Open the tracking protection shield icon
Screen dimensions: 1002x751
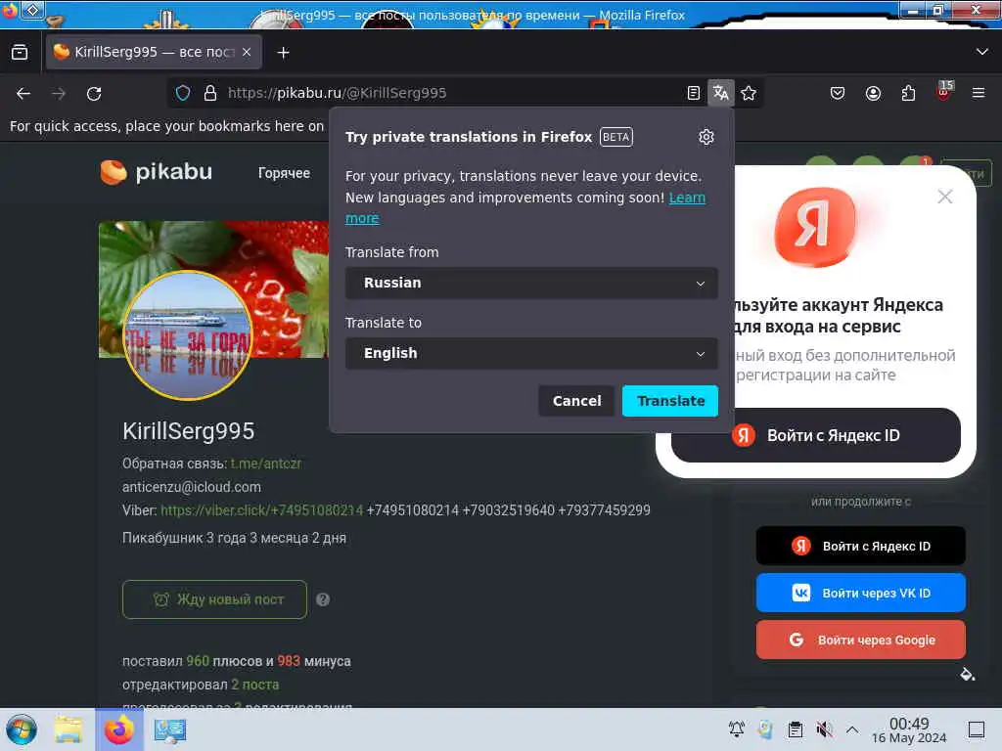point(183,93)
